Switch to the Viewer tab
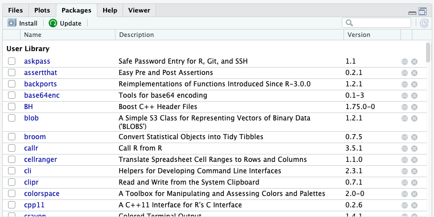The height and width of the screenshot is (217, 434). pos(139,10)
